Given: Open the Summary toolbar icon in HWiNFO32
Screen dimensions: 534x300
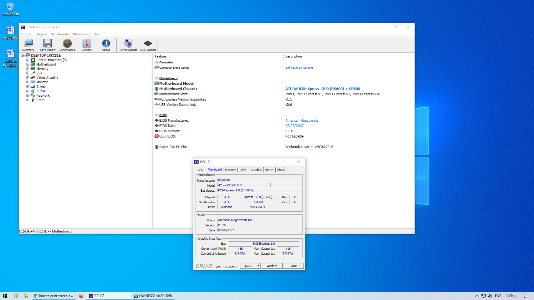Looking at the screenshot, I should (28, 45).
